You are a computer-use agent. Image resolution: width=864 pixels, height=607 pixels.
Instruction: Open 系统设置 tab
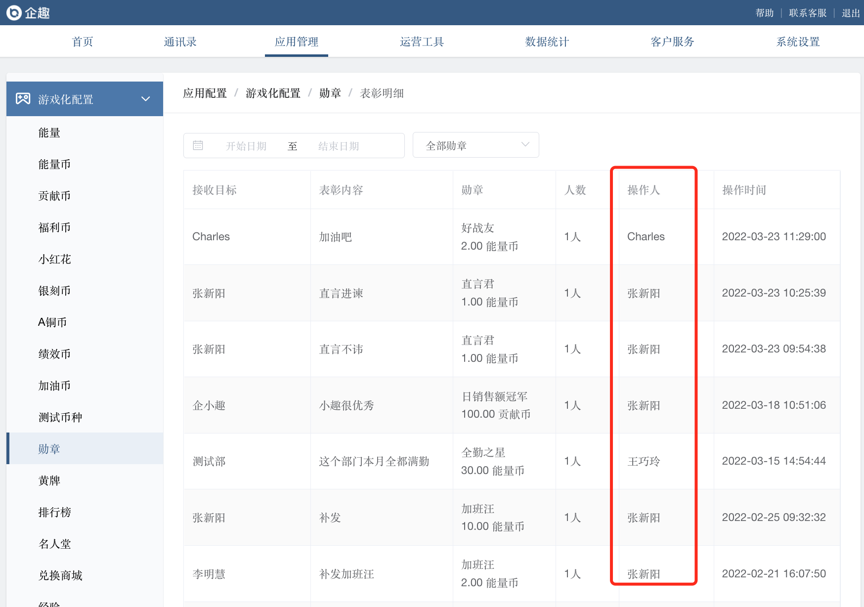(x=798, y=42)
